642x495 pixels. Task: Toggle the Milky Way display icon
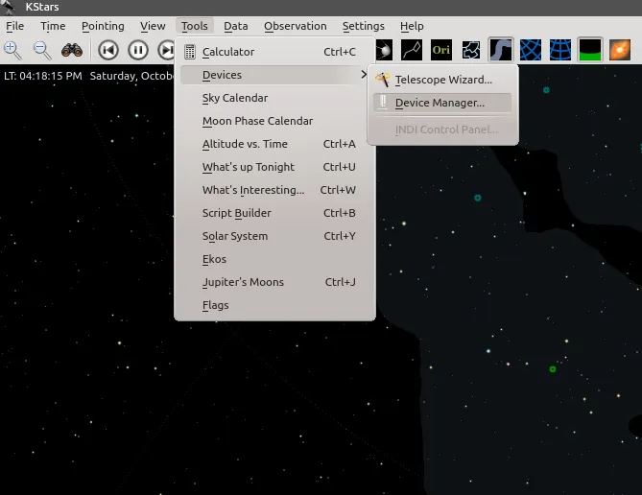pos(501,50)
